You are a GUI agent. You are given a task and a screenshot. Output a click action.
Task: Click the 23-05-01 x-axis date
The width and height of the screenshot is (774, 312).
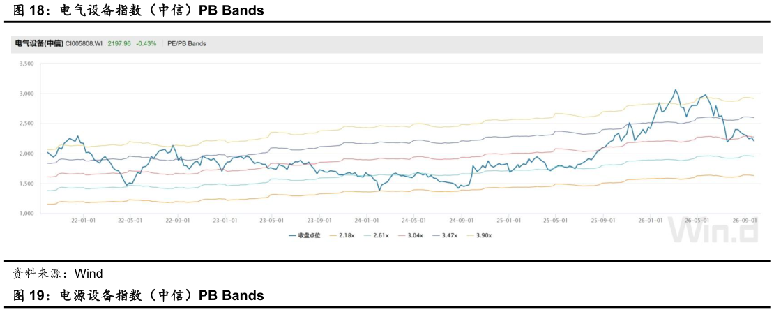[x=271, y=221]
